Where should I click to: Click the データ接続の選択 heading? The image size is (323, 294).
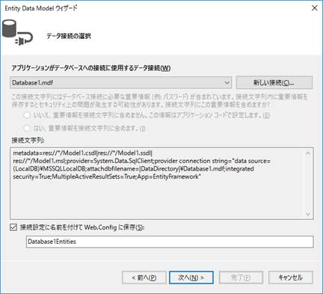tap(69, 36)
